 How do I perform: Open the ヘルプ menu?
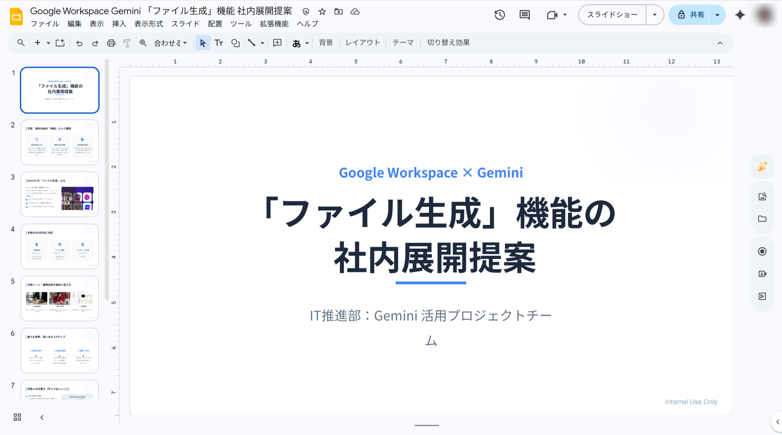(308, 24)
